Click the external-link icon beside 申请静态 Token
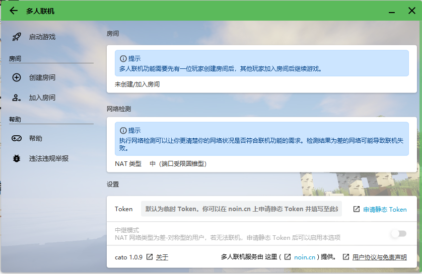 click(x=357, y=209)
